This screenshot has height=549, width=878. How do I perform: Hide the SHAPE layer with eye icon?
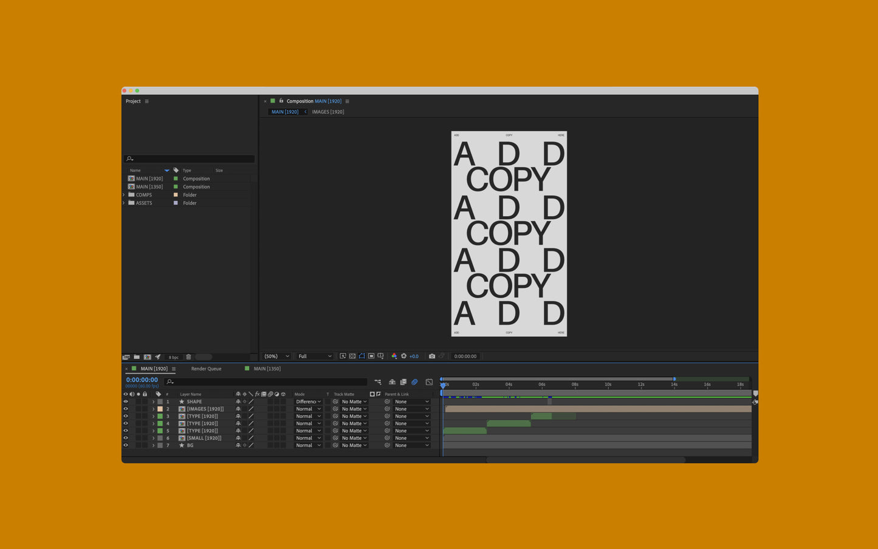[x=126, y=401]
